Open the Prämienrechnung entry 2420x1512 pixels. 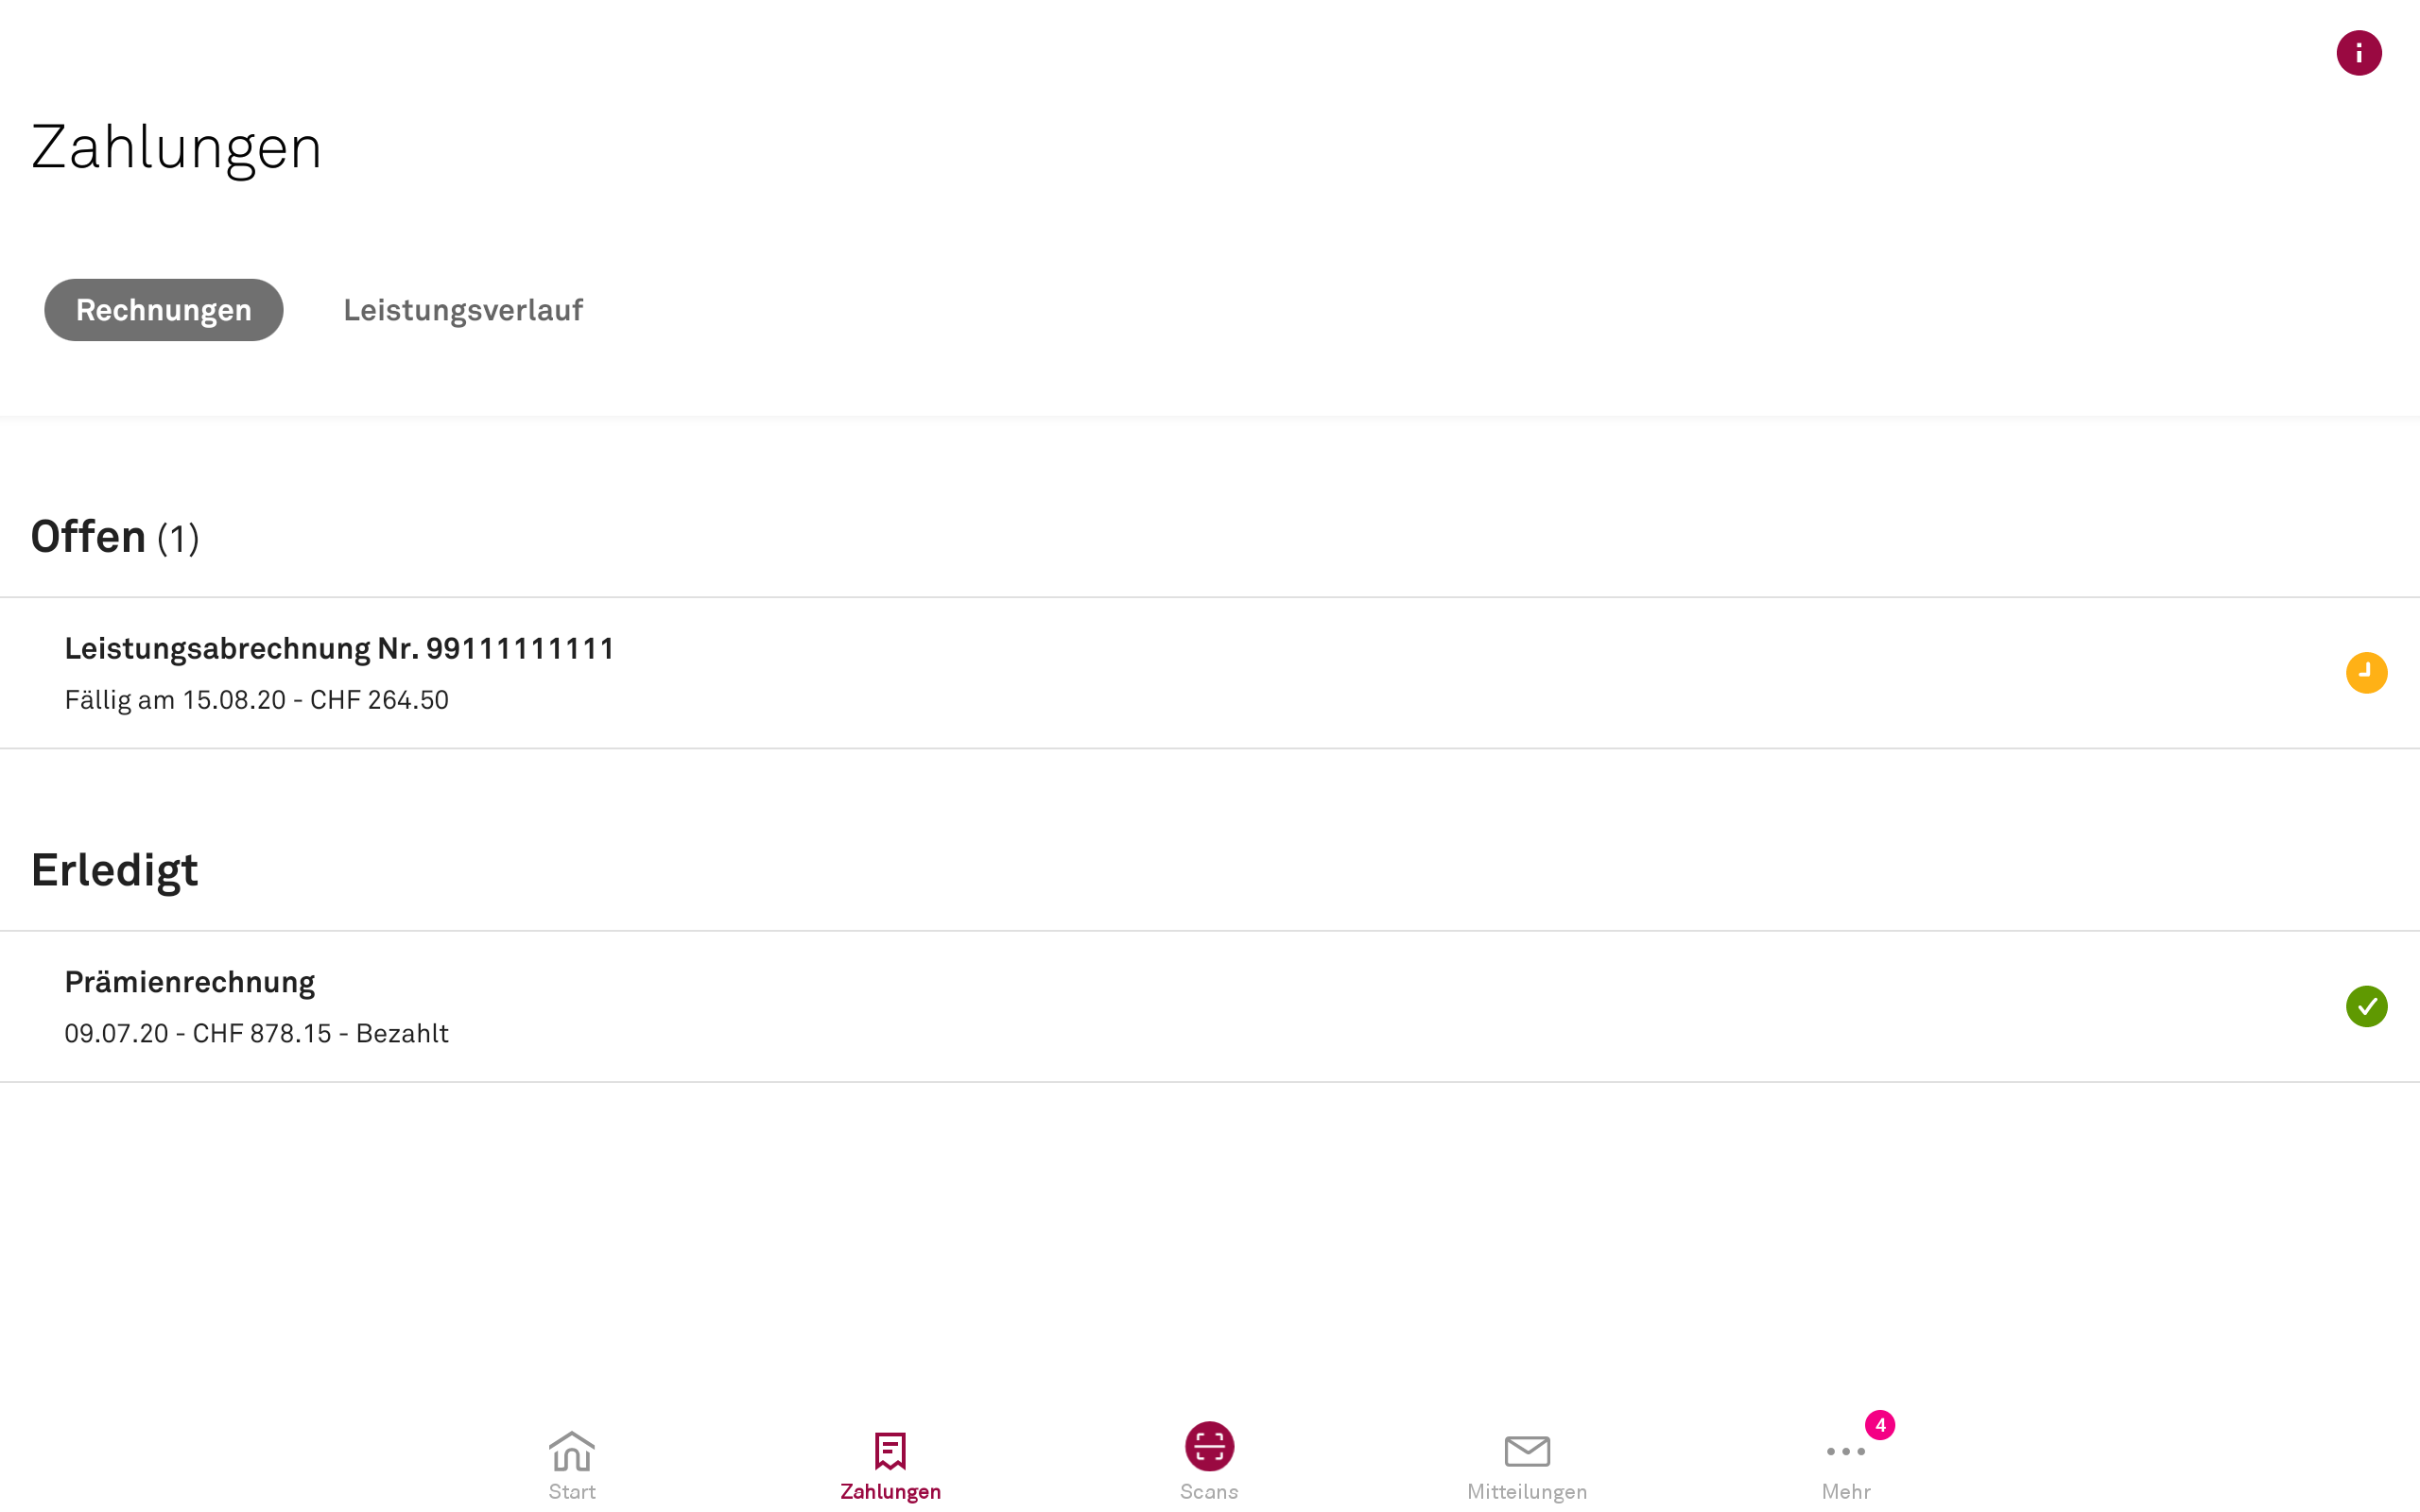pos(1210,1007)
